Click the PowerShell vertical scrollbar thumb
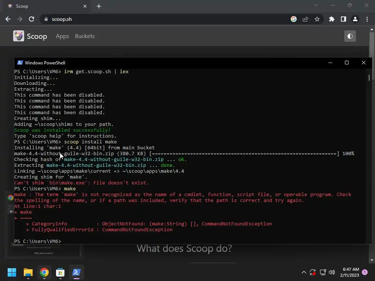This screenshot has height=281, width=375. (x=369, y=78)
